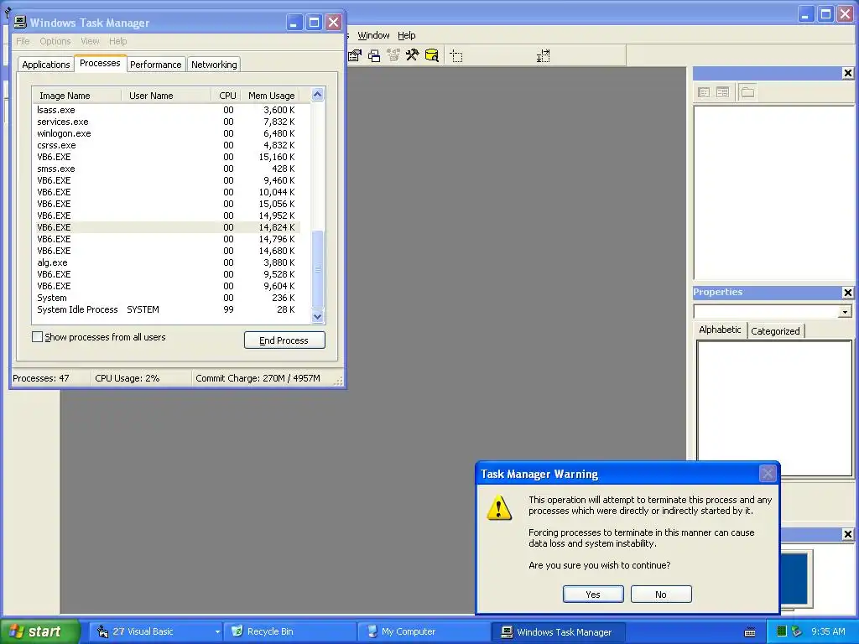This screenshot has width=859, height=644.
Task: Open the Windows start menu
Action: (39, 631)
